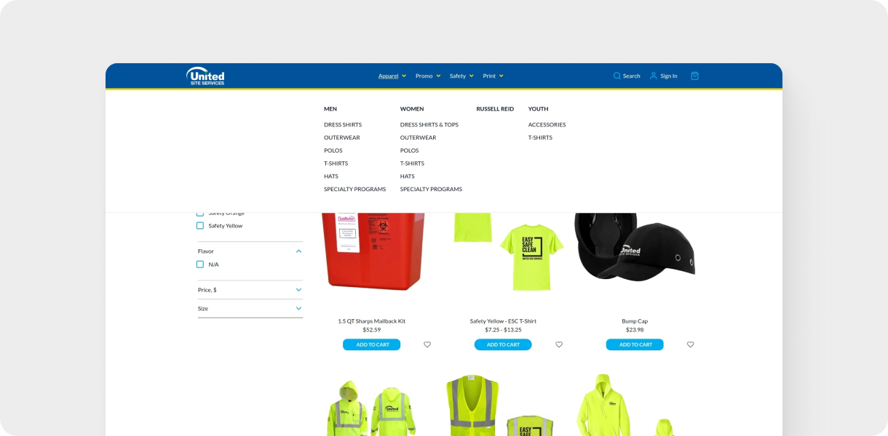Click the black bump cap image
Image resolution: width=888 pixels, height=436 pixels.
tap(635, 246)
